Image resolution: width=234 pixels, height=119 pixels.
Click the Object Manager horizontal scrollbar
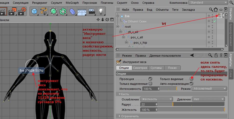(x=170, y=49)
